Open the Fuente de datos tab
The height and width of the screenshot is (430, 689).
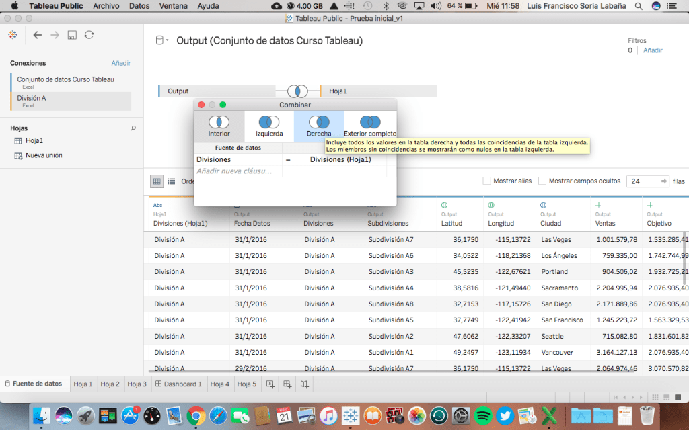click(34, 384)
